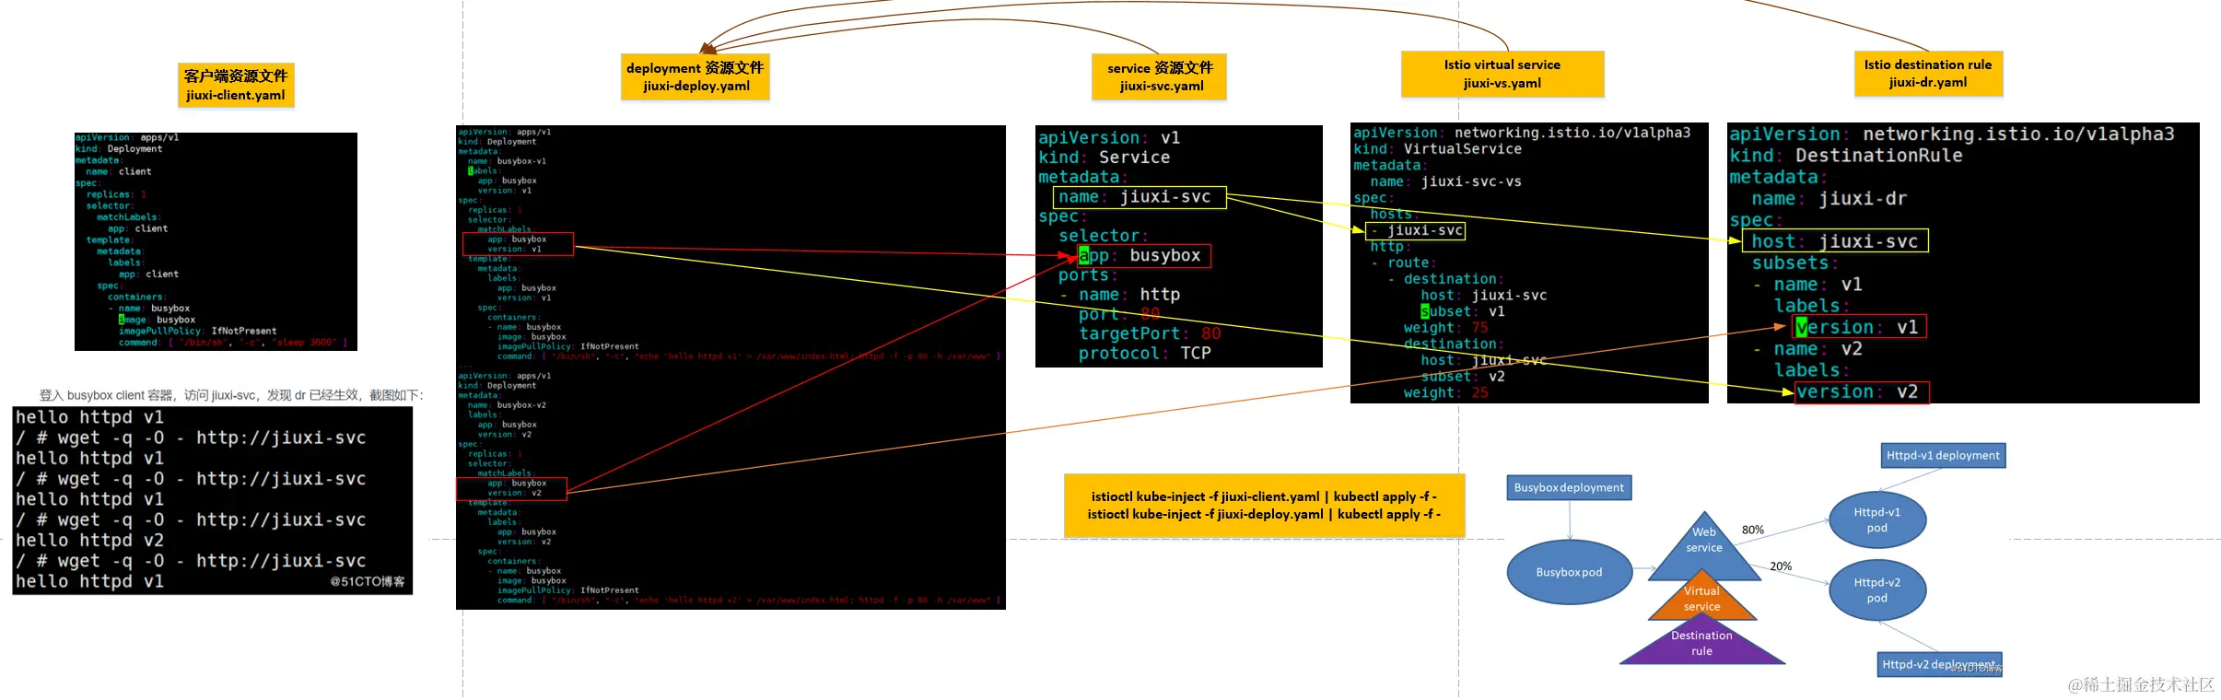Click 'kind: VirtualService' line
2221x700 pixels.
tap(1438, 149)
